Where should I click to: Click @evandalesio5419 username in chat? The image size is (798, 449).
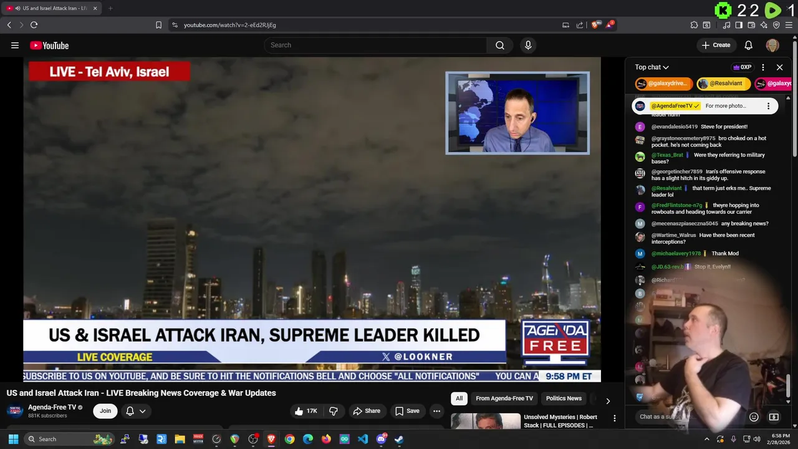675,127
